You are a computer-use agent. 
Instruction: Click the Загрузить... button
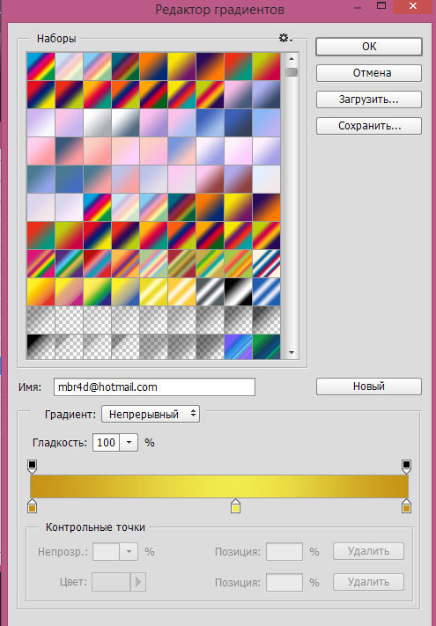pyautogui.click(x=369, y=99)
